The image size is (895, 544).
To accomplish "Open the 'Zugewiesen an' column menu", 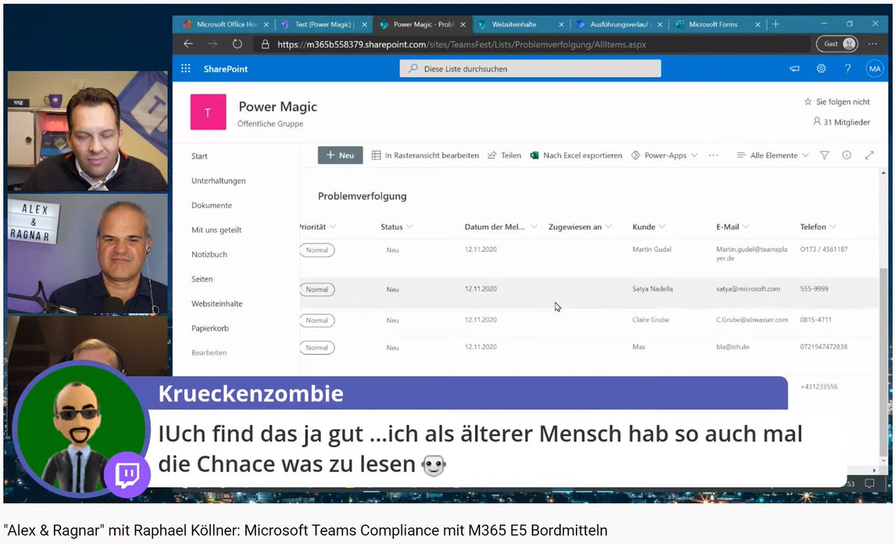I will 580,227.
